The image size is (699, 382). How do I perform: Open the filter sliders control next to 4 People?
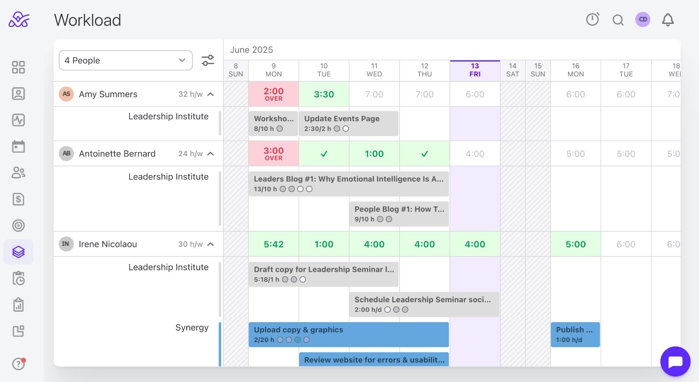tap(208, 60)
